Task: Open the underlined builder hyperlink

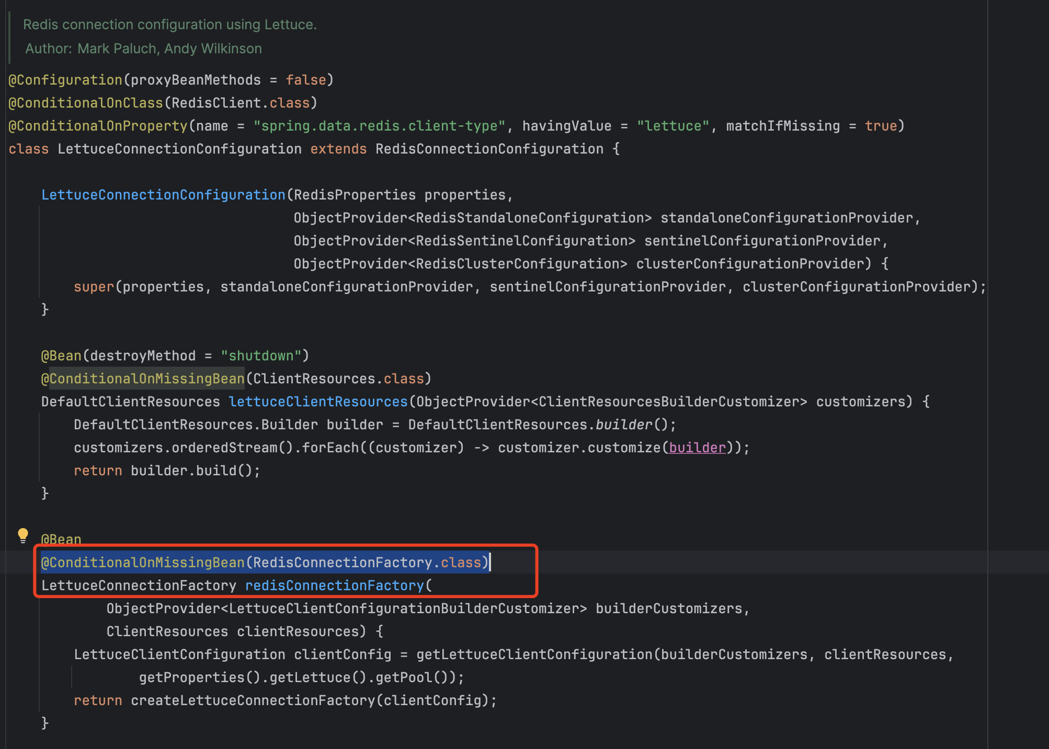Action: pyautogui.click(x=696, y=447)
